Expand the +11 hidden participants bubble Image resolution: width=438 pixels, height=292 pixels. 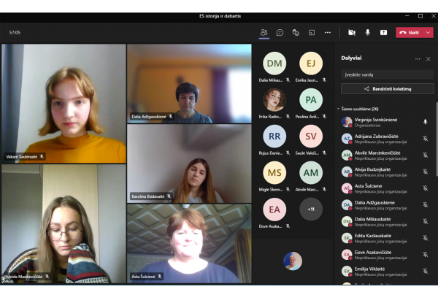pos(311,209)
